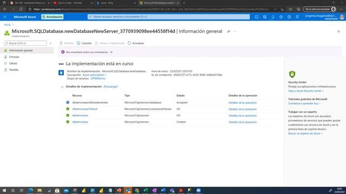346x194 pixels.
Task: Click the Security Center shield icon
Action: tap(292, 74)
